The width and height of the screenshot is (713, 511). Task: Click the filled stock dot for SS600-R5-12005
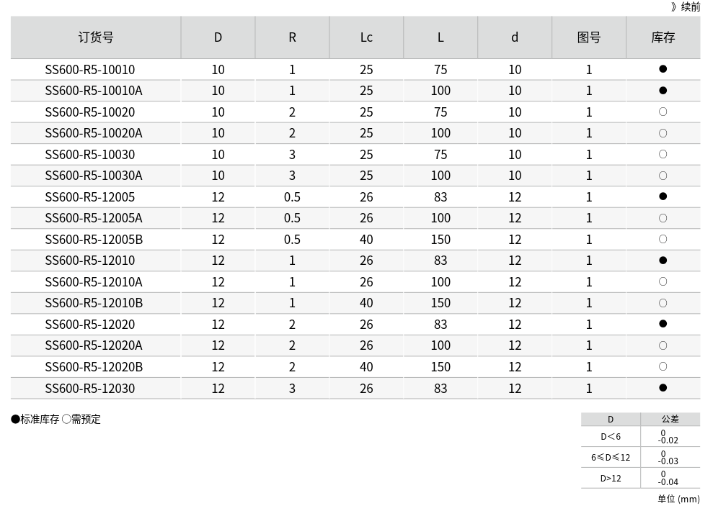click(x=663, y=196)
